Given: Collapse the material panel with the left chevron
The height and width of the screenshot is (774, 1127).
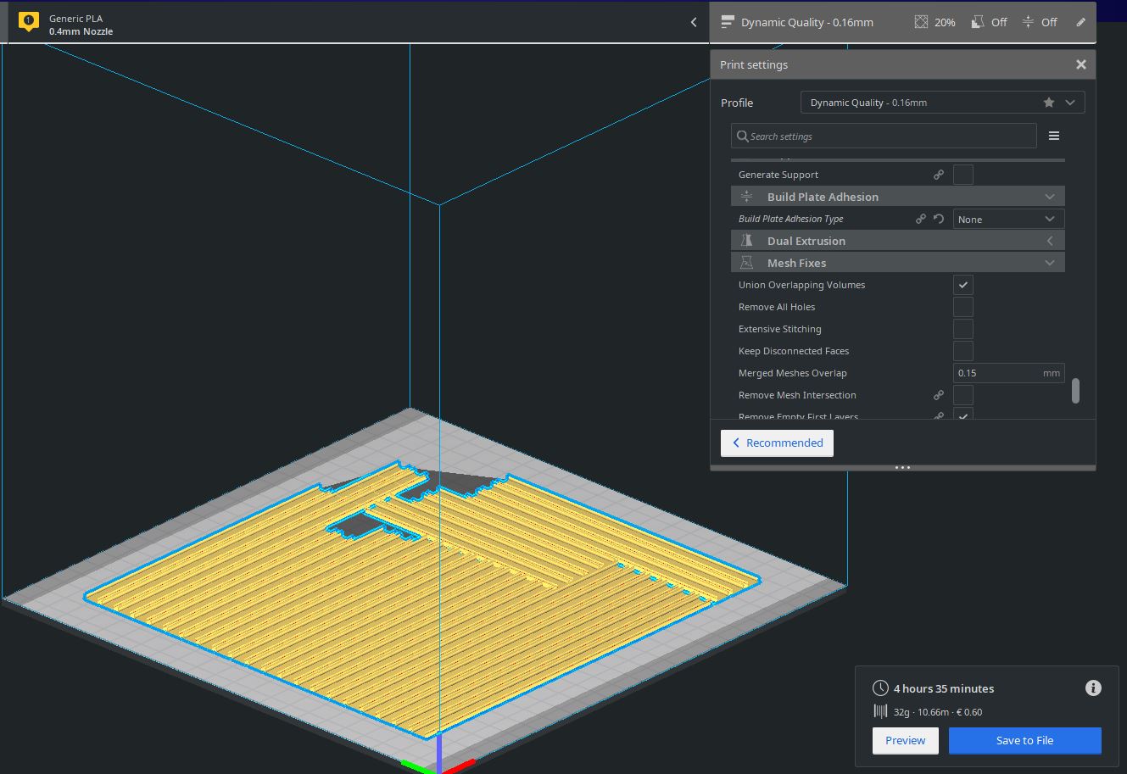Looking at the screenshot, I should [x=694, y=23].
